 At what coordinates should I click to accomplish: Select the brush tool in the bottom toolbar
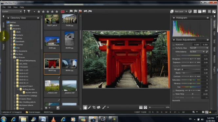pyautogui.click(x=104, y=107)
